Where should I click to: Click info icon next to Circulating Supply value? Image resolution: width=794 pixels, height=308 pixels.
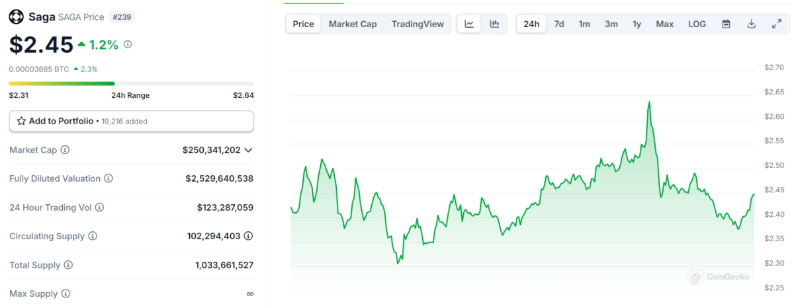(248, 236)
